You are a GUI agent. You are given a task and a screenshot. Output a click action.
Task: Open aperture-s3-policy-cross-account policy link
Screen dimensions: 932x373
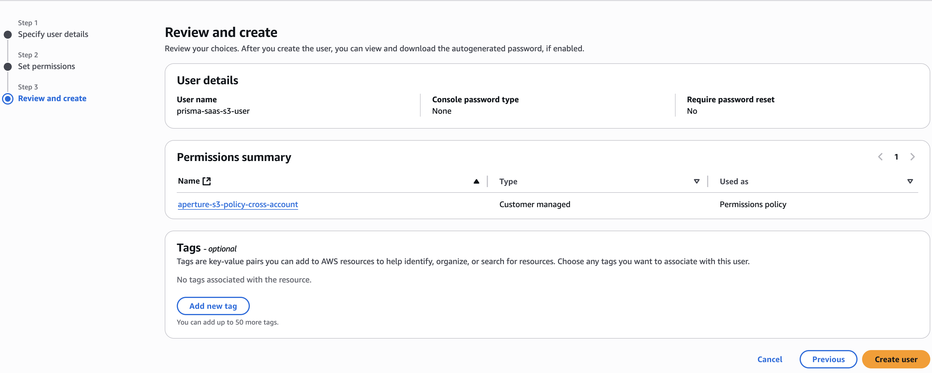tap(238, 205)
